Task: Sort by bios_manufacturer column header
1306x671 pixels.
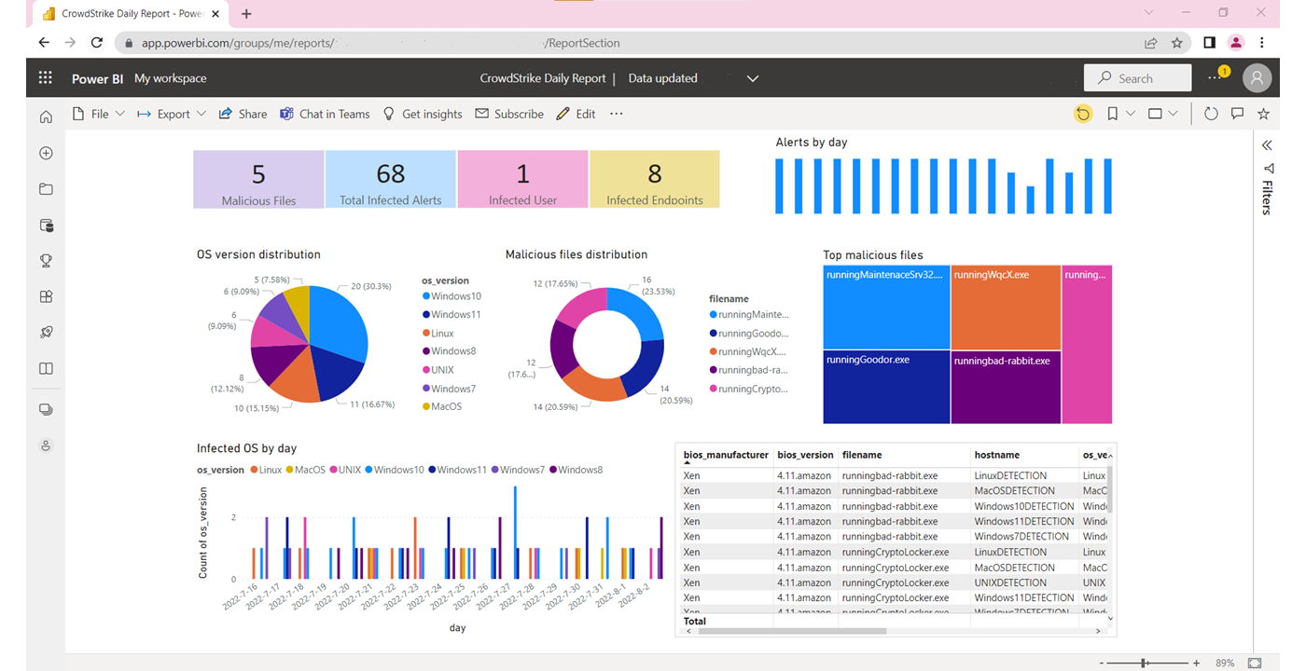Action: pos(726,455)
